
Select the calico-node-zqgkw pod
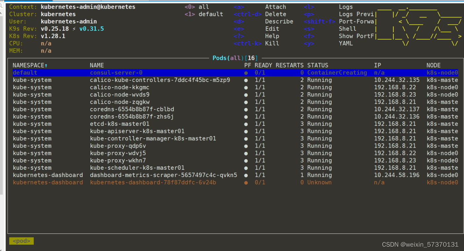click(x=235, y=102)
